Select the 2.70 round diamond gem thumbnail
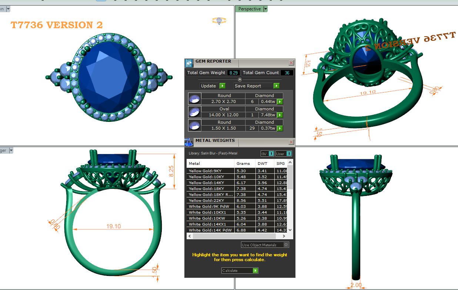The height and width of the screenshot is (290, 458). 194,99
